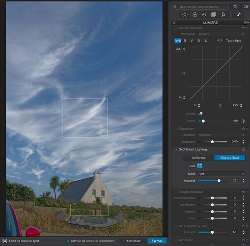Image resolution: width=250 pixels, height=246 pixels.
Task: Open the Mode dropdown set to Fort
Action: 221,174
